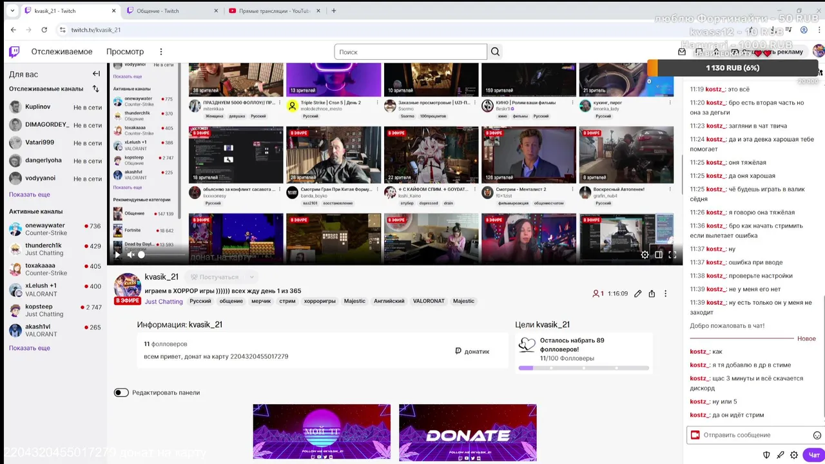Image resolution: width=825 pixels, height=464 pixels.
Task: Click the Just Chatting category link under title
Action: (x=164, y=302)
